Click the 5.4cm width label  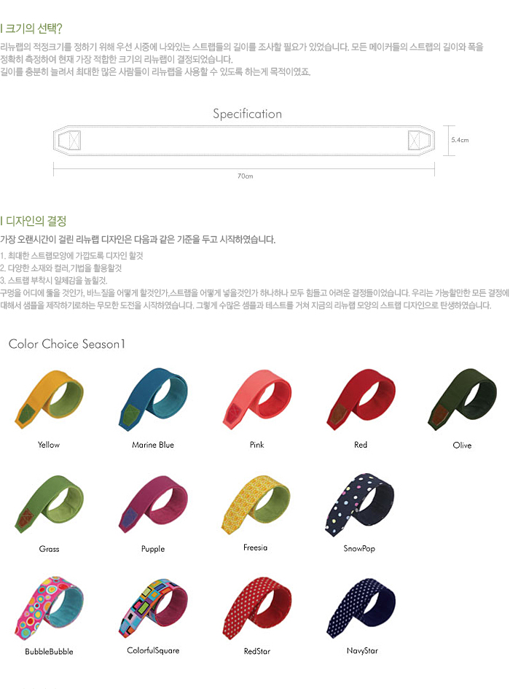pos(460,140)
